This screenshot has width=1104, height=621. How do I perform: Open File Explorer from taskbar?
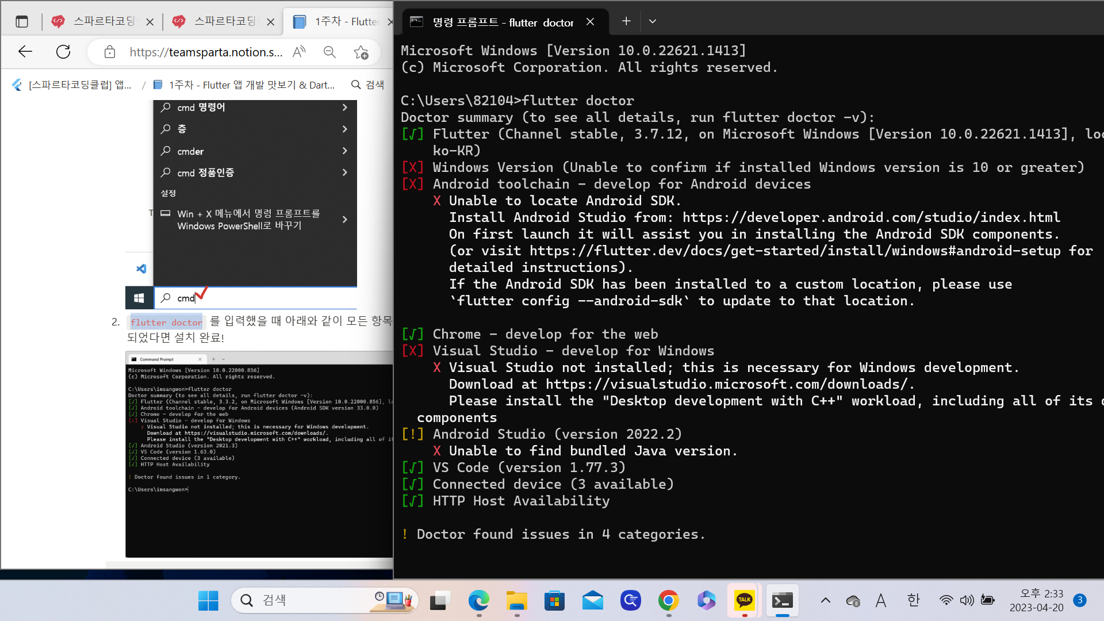tap(516, 600)
